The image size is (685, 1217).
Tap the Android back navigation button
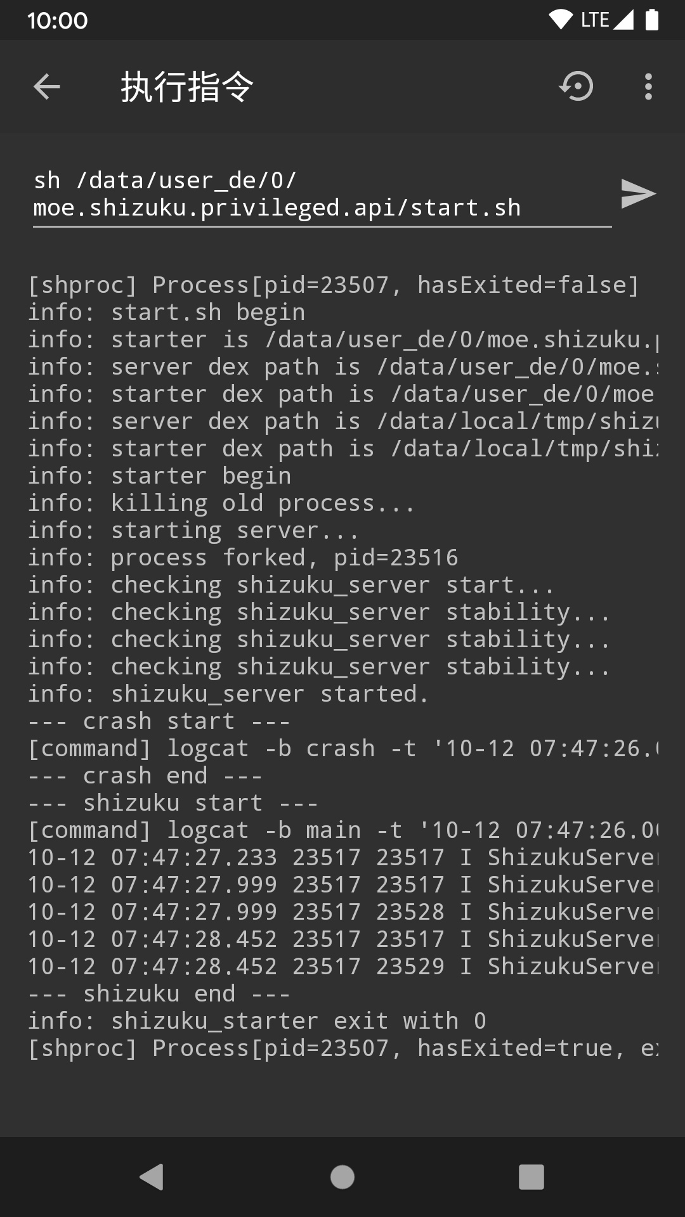(152, 1177)
